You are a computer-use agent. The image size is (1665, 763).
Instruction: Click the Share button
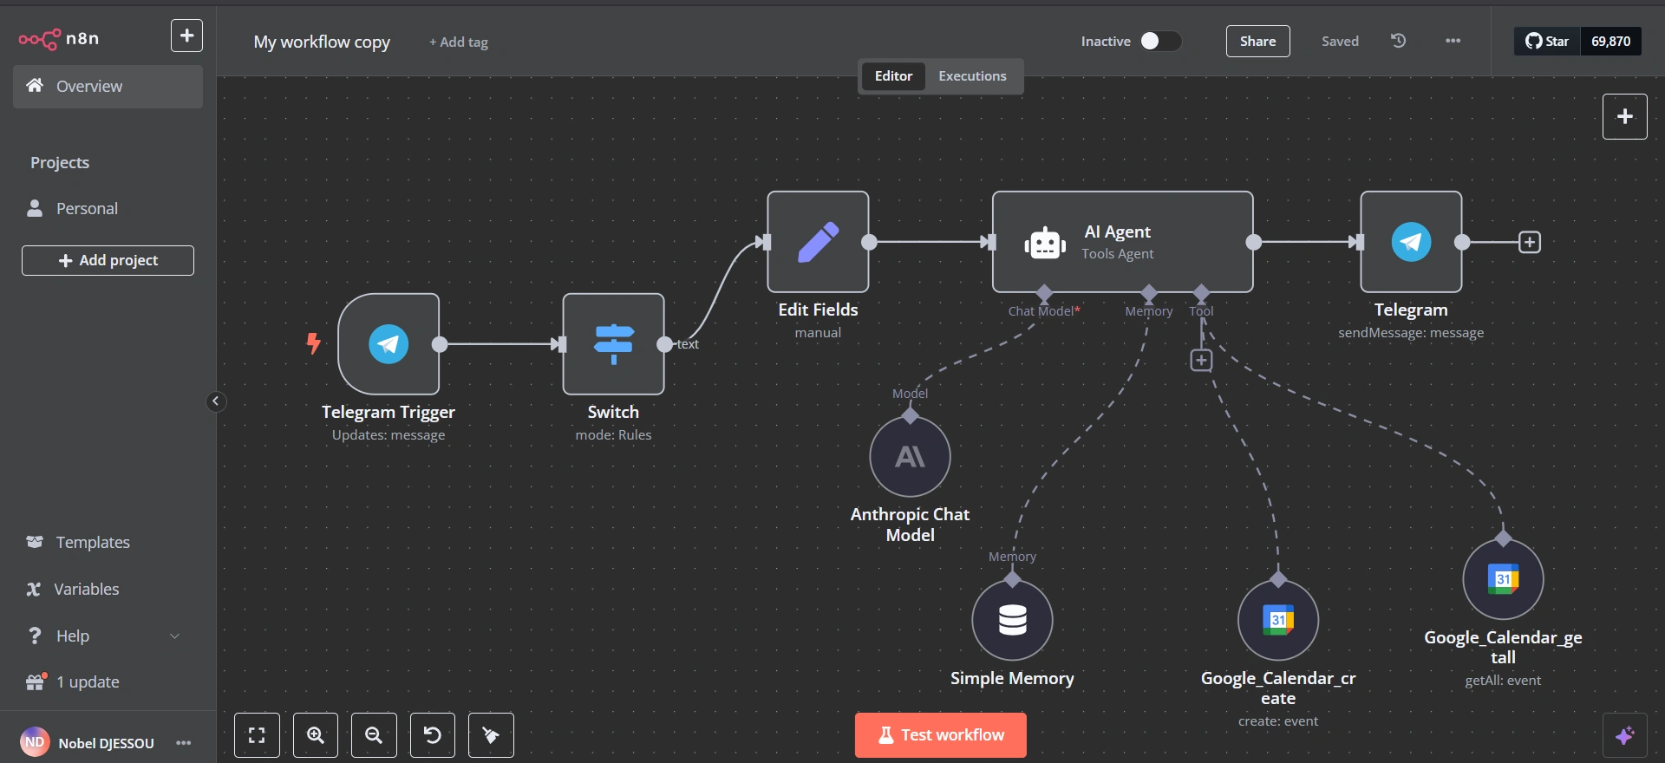tap(1257, 41)
